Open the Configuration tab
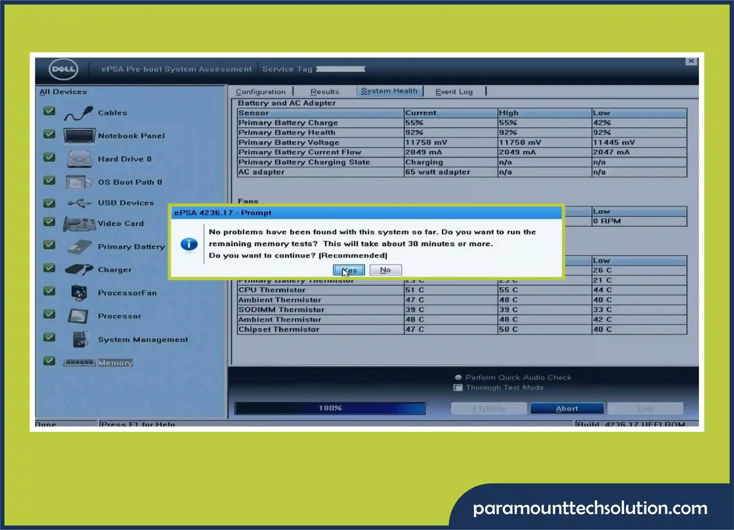 click(x=261, y=92)
